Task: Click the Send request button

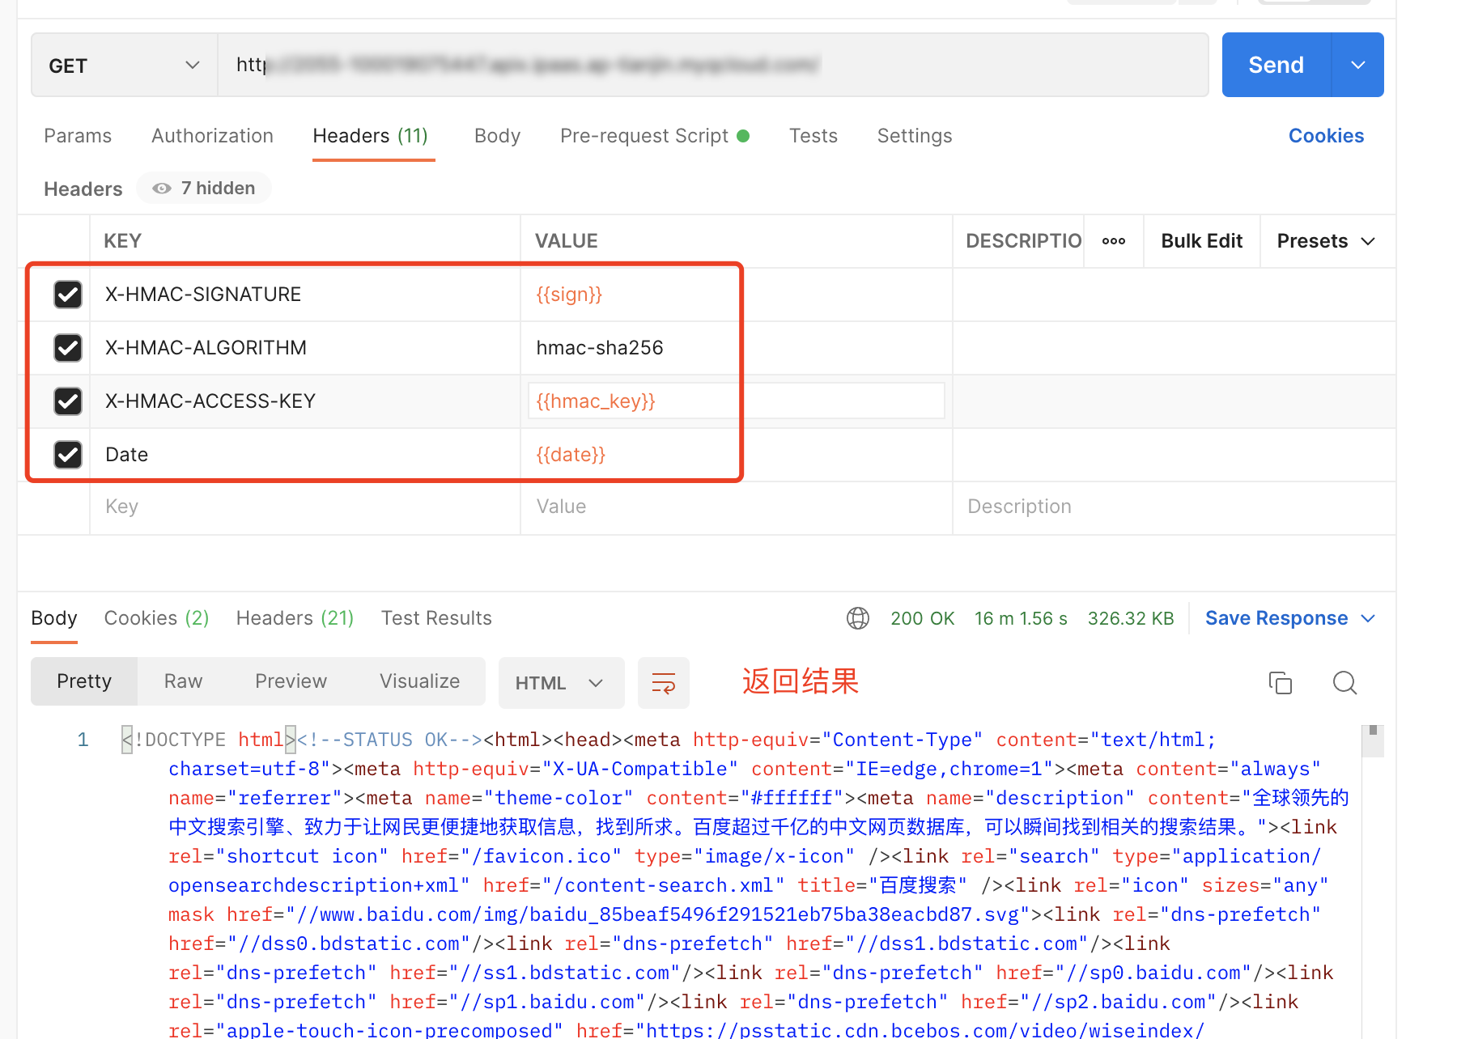Action: (1276, 65)
